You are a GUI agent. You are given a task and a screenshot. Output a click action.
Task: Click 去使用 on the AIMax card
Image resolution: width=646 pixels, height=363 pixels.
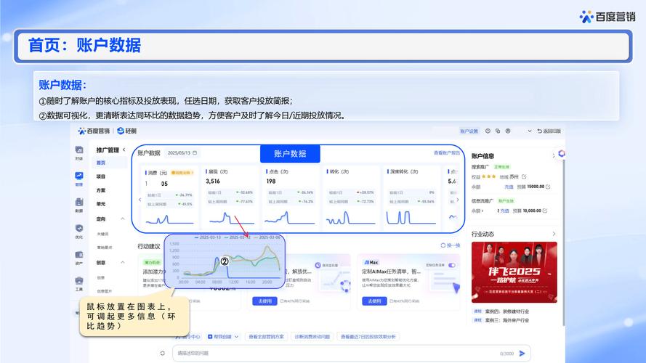374,301
